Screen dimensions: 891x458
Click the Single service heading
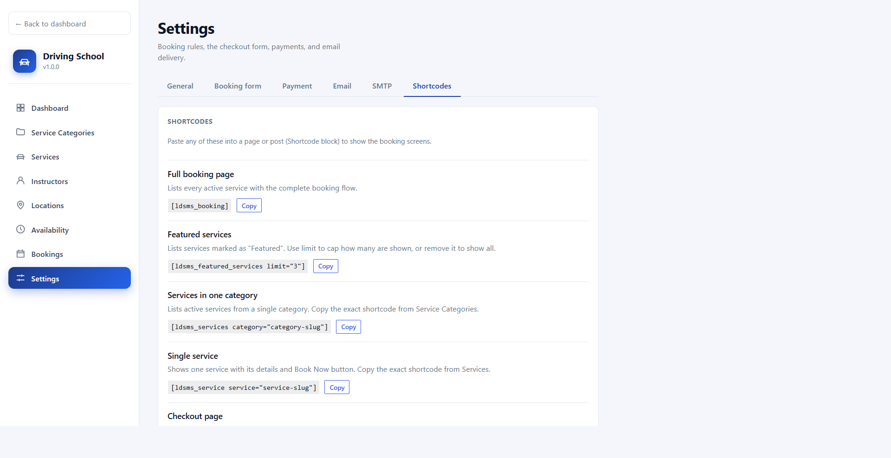tap(193, 356)
